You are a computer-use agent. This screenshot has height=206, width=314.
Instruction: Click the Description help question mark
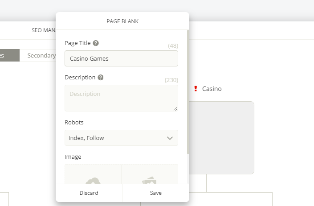coord(101,78)
